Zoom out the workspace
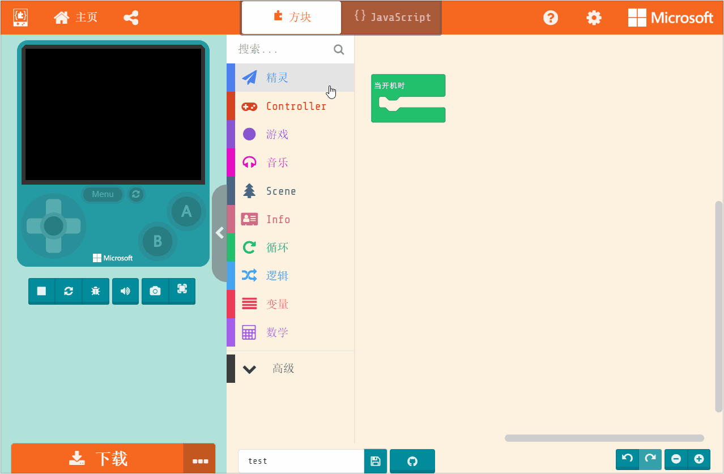 point(676,459)
